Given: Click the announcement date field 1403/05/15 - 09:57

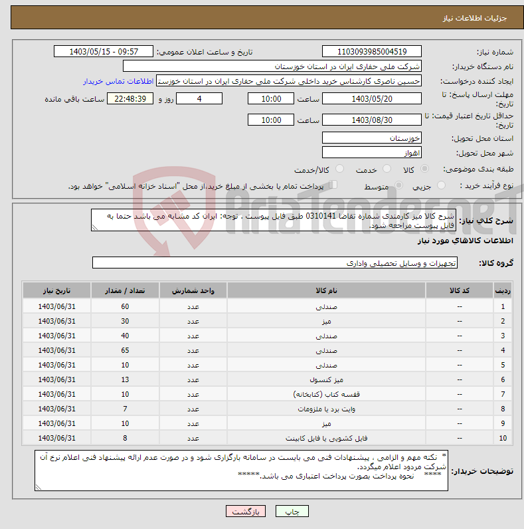Looking at the screenshot, I should 104,52.
